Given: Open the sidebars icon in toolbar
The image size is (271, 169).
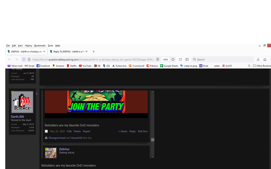Looking at the screenshot, I should (x=187, y=60).
